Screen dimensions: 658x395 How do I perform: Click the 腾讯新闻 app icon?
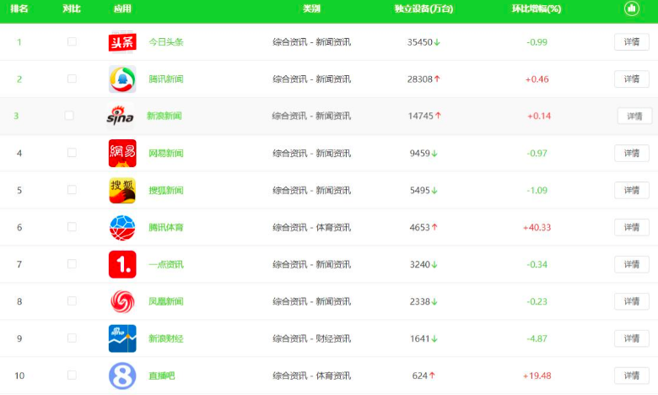point(122,79)
